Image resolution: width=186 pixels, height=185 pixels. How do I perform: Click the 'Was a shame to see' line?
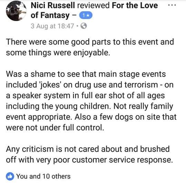tap(86, 74)
